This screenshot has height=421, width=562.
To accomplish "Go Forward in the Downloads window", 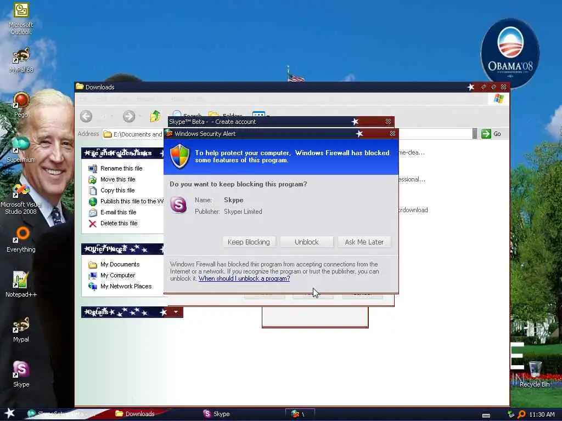I will pyautogui.click(x=128, y=116).
